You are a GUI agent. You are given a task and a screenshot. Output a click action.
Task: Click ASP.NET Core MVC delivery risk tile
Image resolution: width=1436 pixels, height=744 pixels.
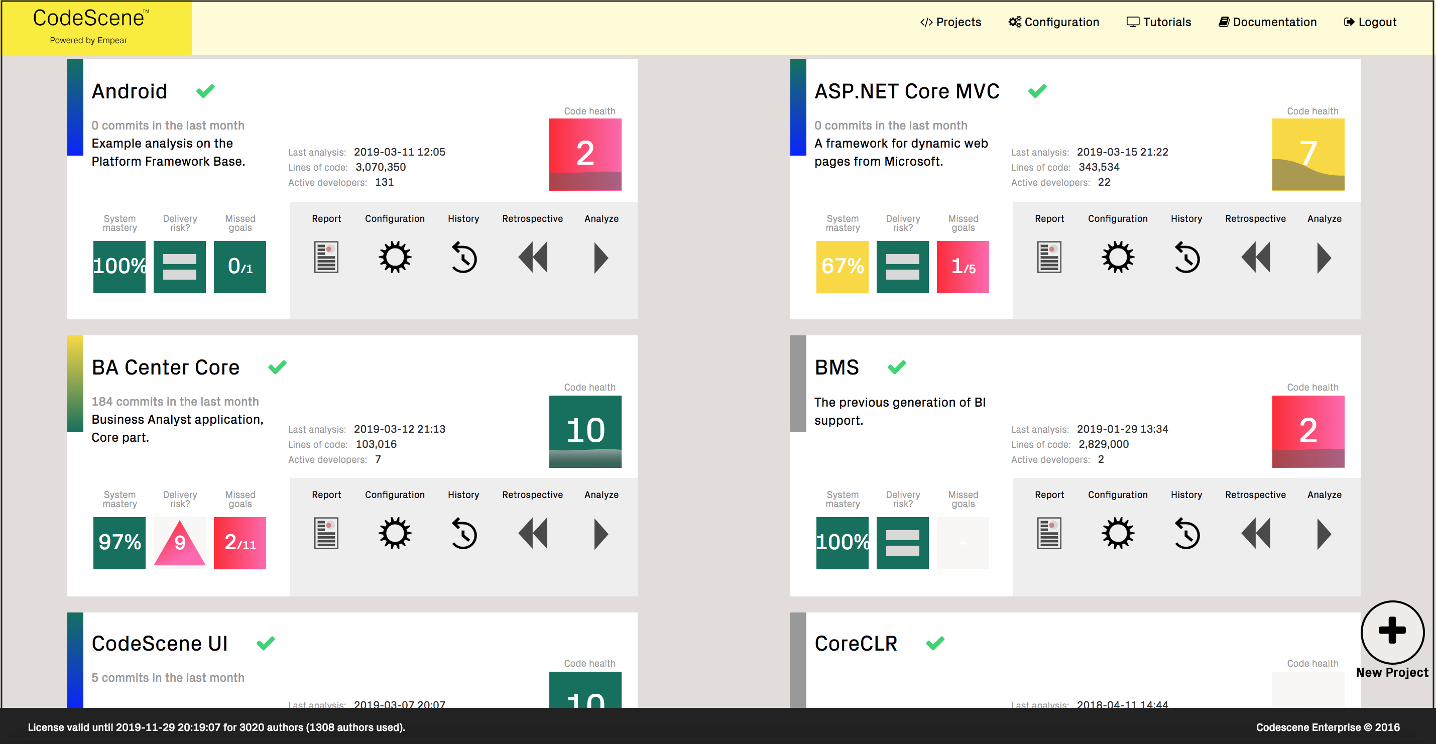click(902, 267)
